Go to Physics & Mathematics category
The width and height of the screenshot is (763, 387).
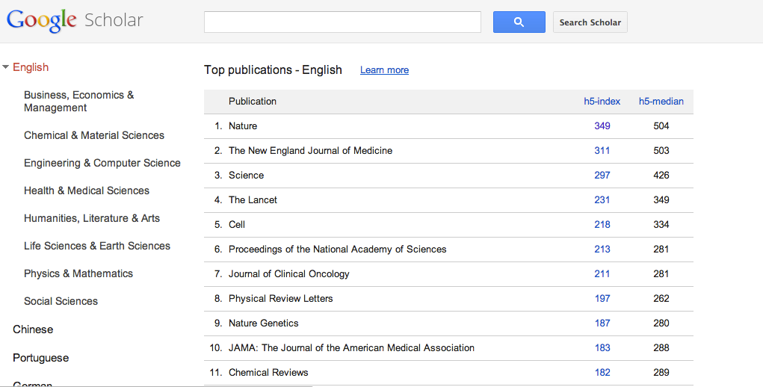coord(78,273)
